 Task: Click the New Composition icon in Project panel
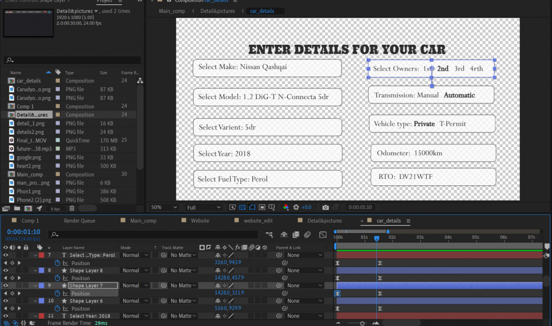click(x=28, y=209)
